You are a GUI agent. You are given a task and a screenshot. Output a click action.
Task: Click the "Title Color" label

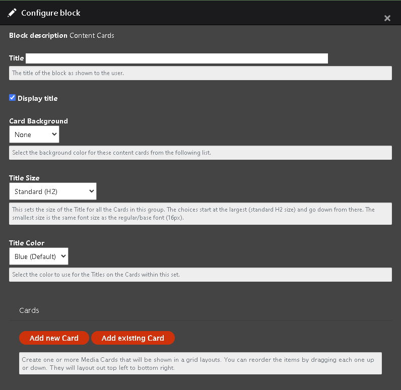pyautogui.click(x=27, y=243)
